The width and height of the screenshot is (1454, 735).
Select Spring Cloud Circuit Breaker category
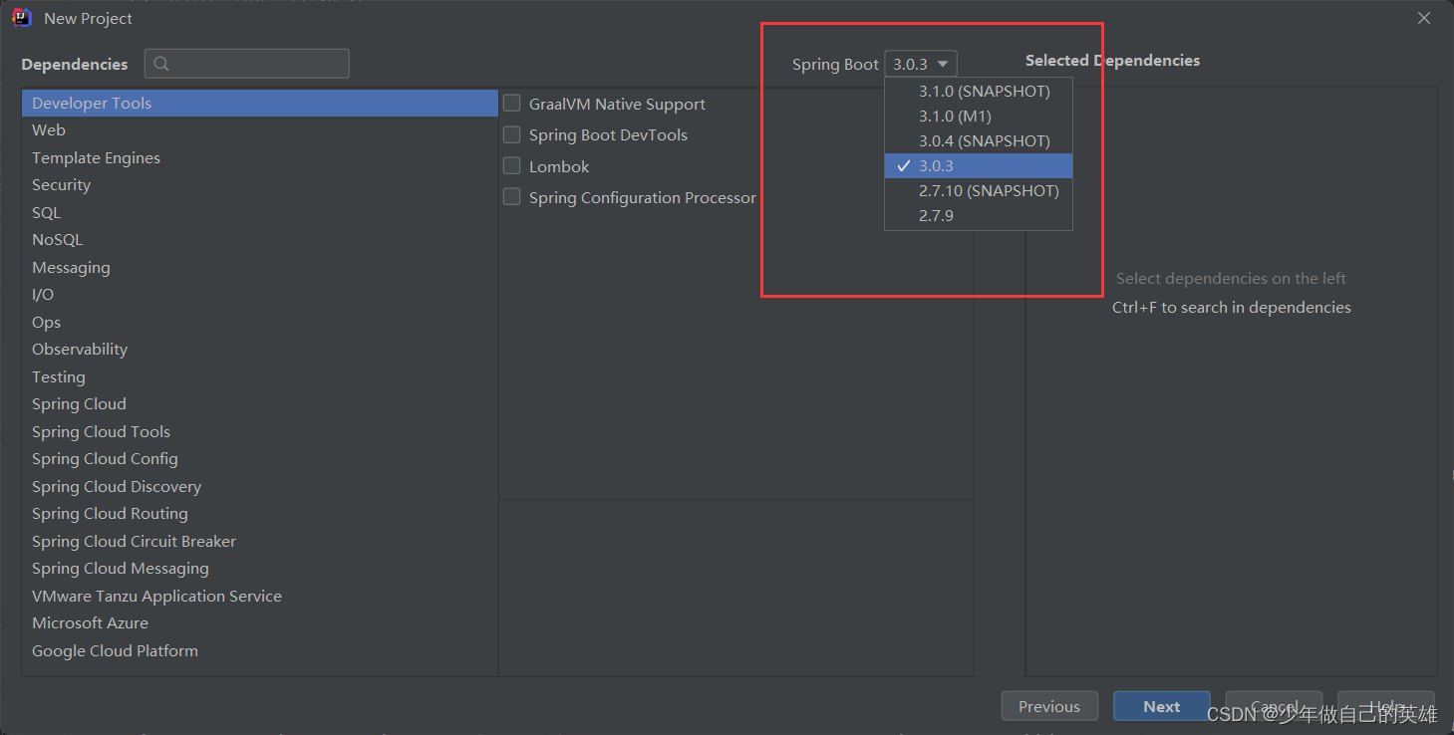click(260, 541)
